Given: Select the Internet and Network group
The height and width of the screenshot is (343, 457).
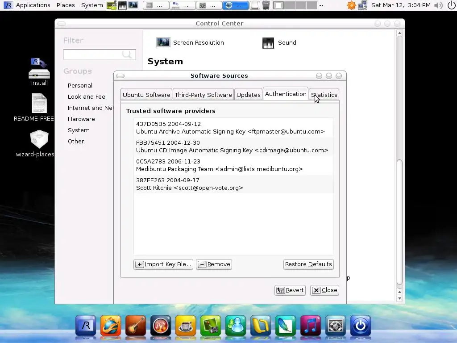Looking at the screenshot, I should pos(90,108).
